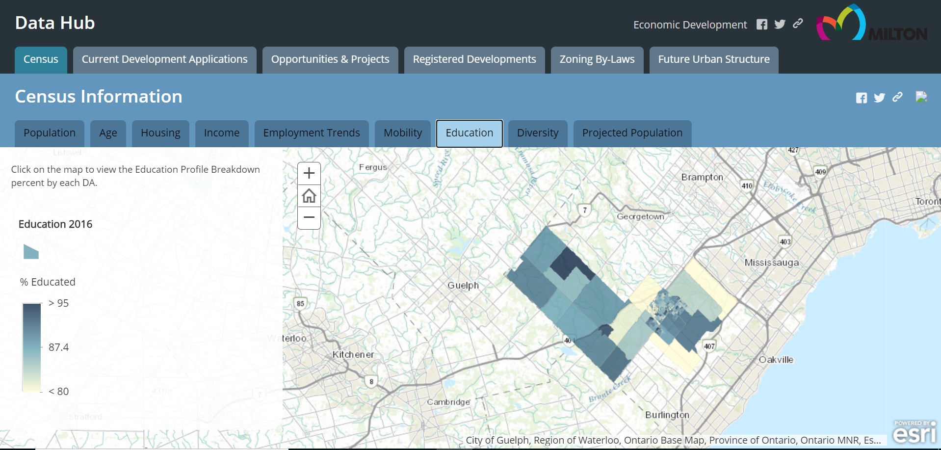Show the Income sub-tab
941x450 pixels.
coord(222,133)
